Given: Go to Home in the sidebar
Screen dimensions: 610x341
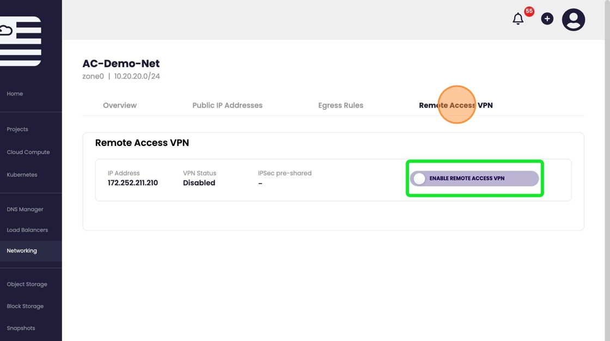Looking at the screenshot, I should point(15,94).
